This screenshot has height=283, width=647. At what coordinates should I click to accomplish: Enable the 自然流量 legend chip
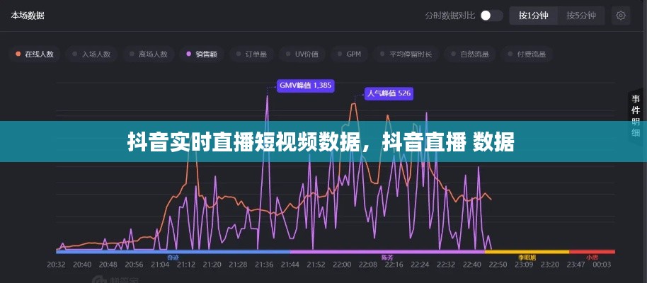pos(470,54)
